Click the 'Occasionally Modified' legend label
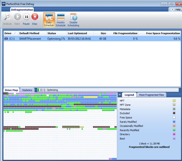Image resolution: width=182 pixels, height=161 pixels. [x=131, y=126]
